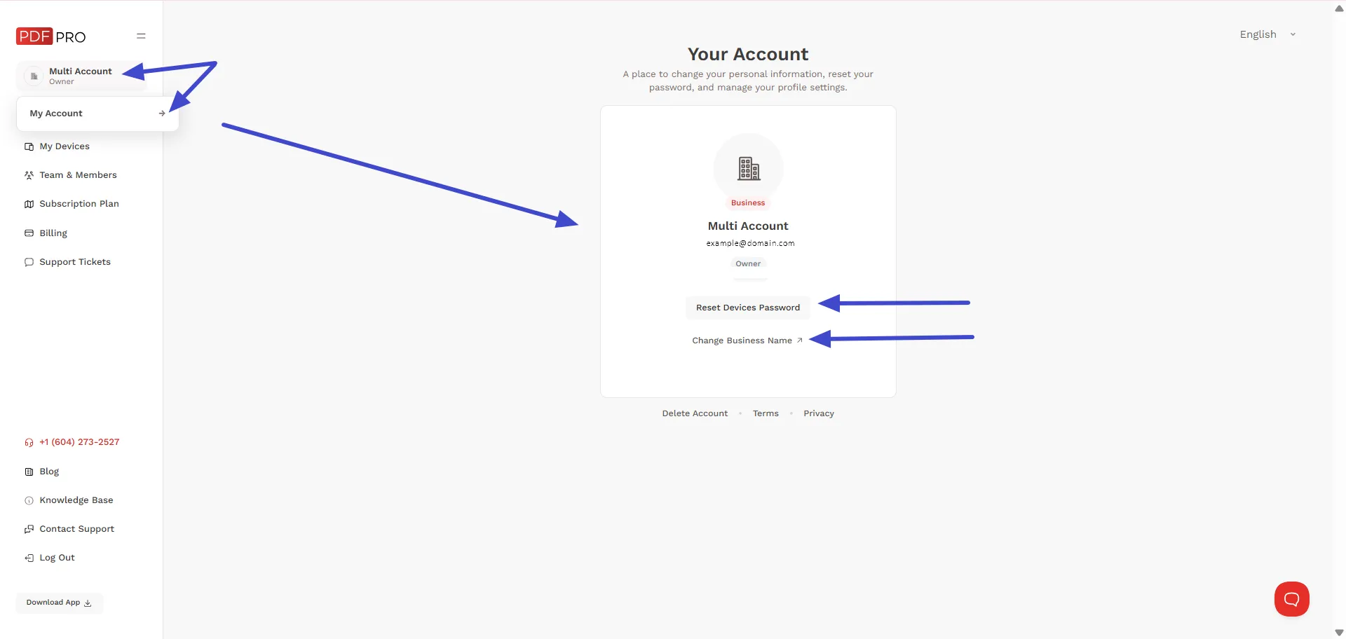Open My Account menu item
Screen dimensions: 1346x639
click(97, 114)
